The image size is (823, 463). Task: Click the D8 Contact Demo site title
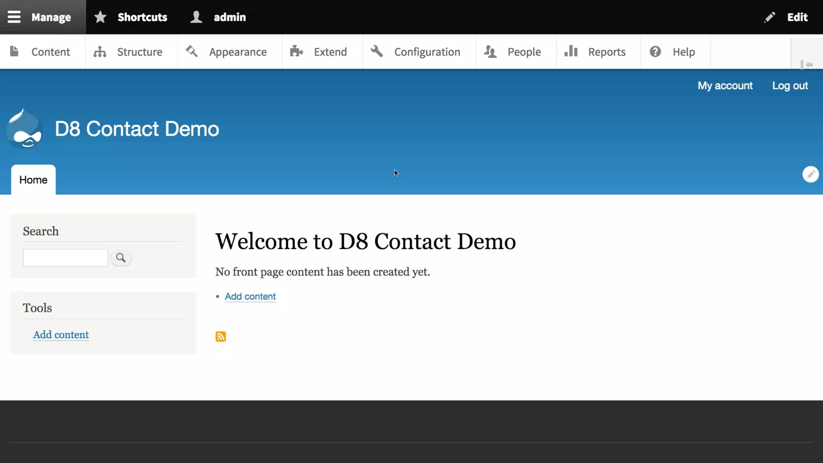137,129
